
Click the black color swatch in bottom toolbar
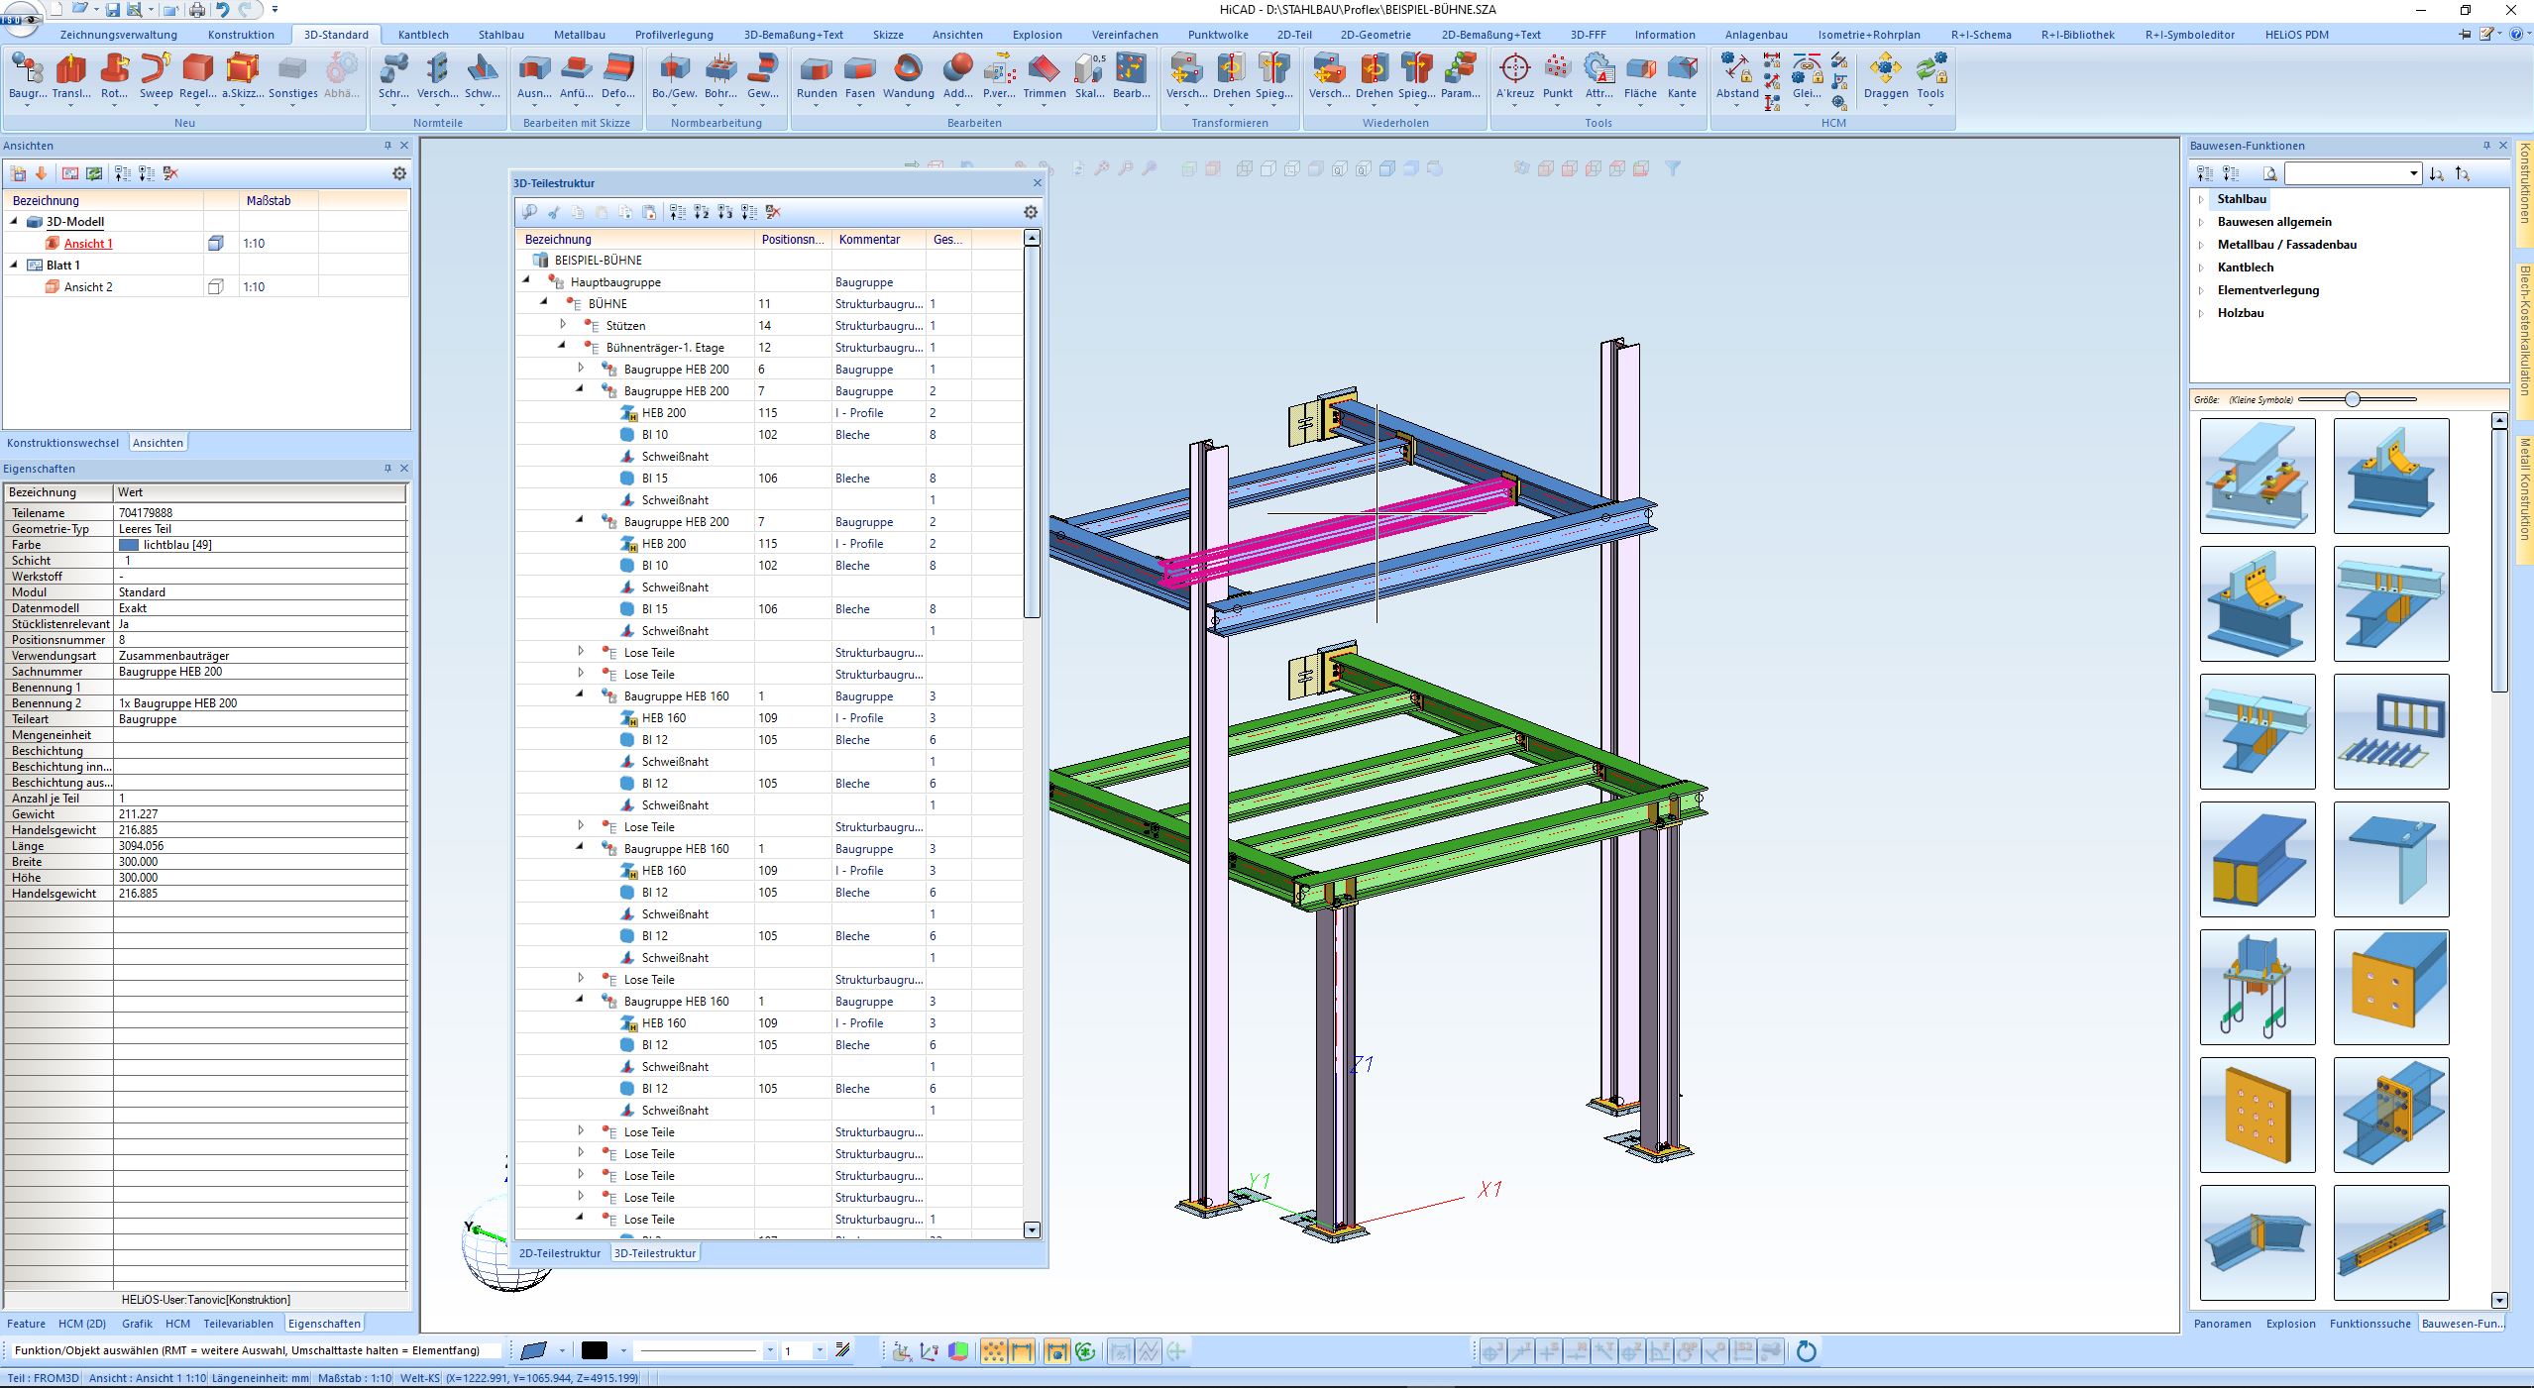click(595, 1351)
